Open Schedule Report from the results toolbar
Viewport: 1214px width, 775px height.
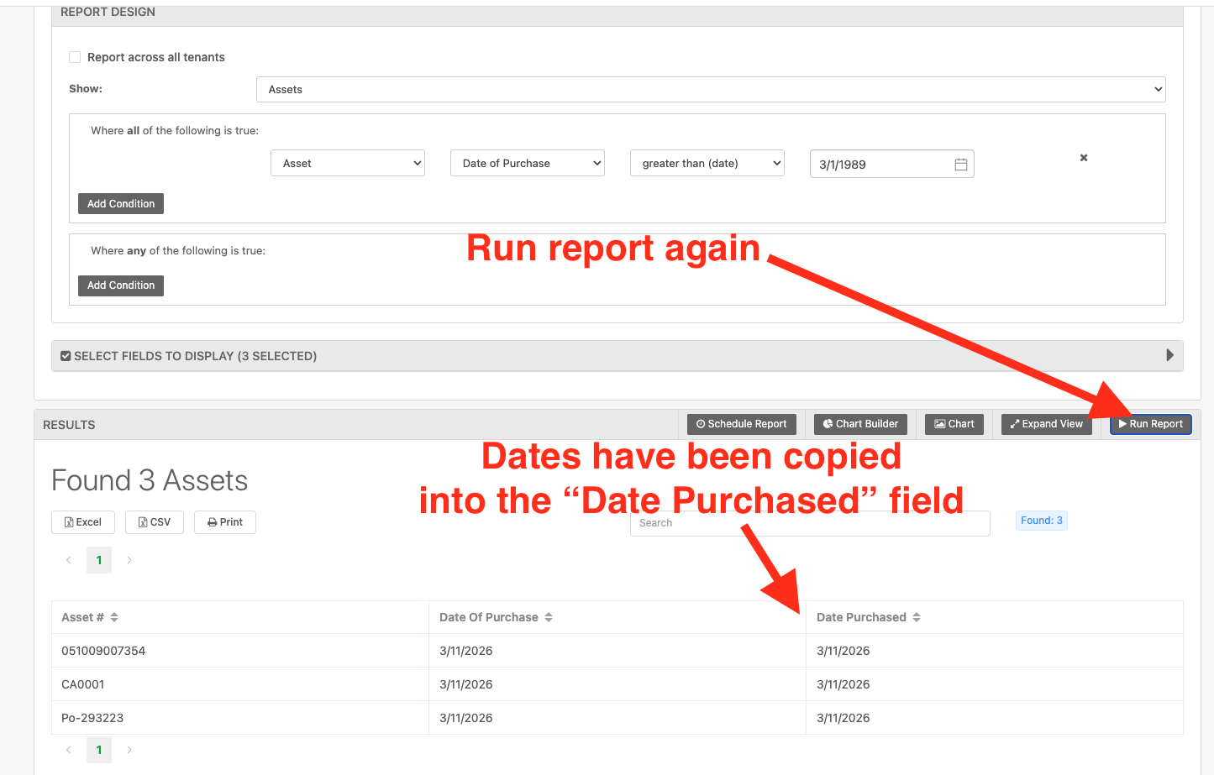[741, 424]
